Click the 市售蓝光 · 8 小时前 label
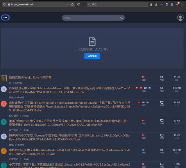186x168 pixels. pyautogui.click(x=19, y=159)
